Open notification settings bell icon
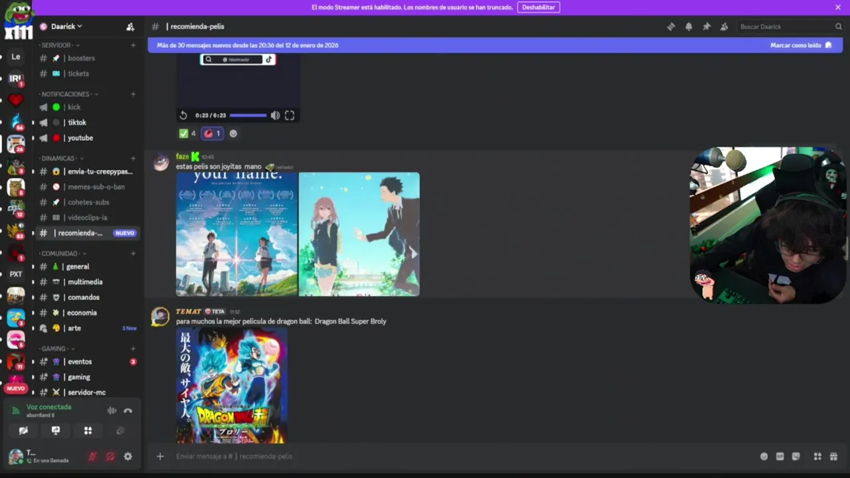Screen dimensions: 850x478 689,27
